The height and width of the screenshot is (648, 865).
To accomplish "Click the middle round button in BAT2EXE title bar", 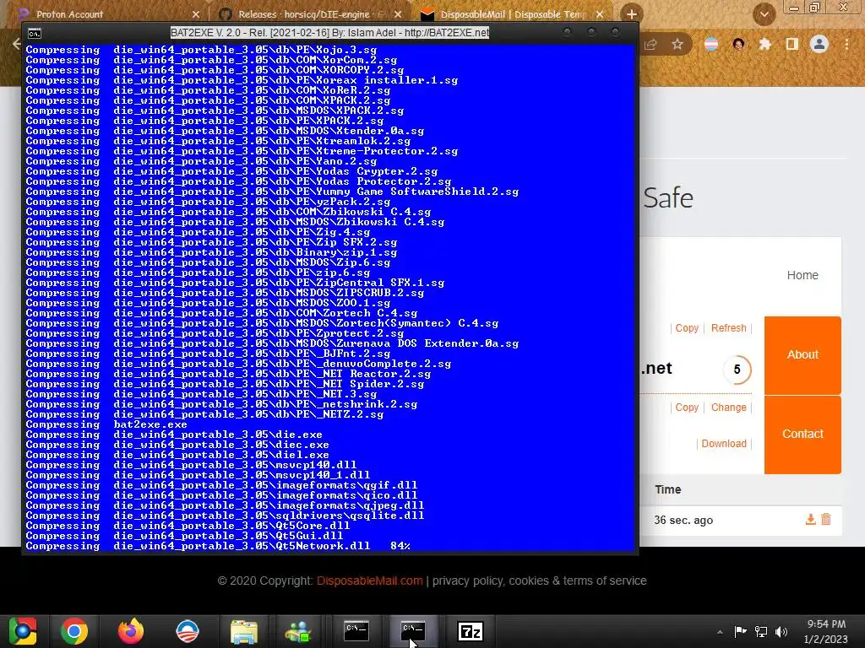I will coord(591,32).
